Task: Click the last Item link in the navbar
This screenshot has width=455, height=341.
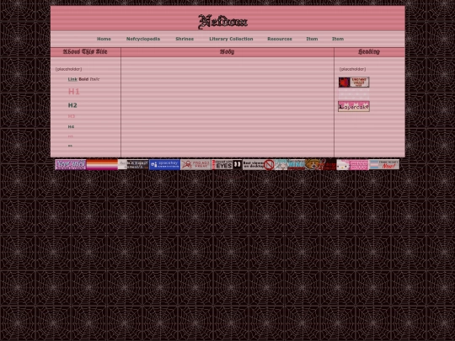Action: (338, 39)
